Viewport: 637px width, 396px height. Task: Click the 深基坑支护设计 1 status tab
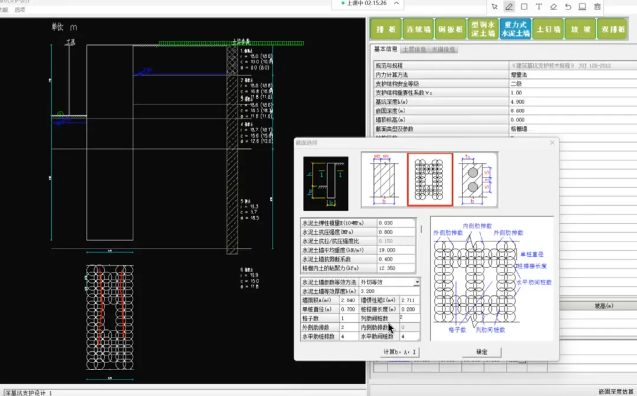coord(28,392)
